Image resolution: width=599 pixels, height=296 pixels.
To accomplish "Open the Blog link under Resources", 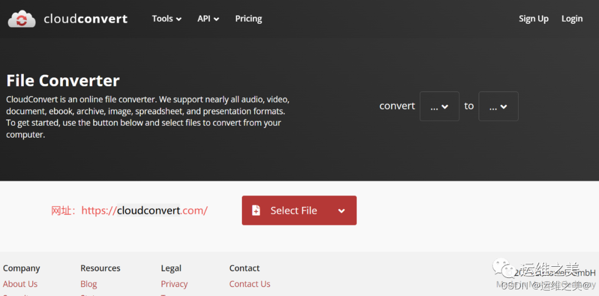I will point(89,284).
